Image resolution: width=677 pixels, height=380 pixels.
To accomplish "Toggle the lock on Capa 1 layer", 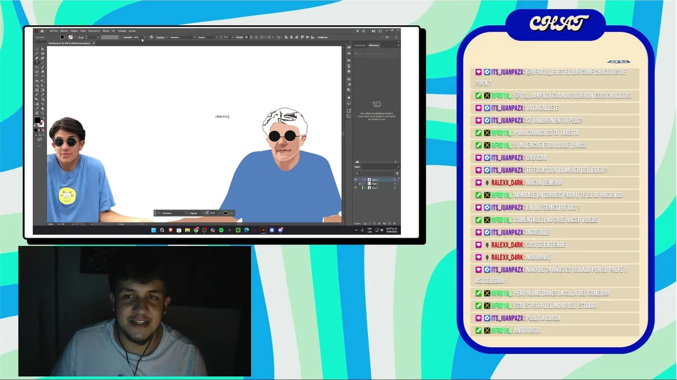I will point(360,184).
